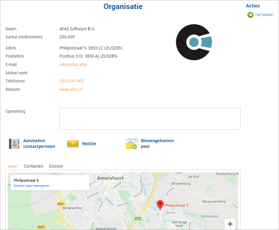Image resolution: width=279 pixels, height=230 pixels.
Task: Click the Modderbeek label on the map
Action: pyautogui.click(x=209, y=216)
